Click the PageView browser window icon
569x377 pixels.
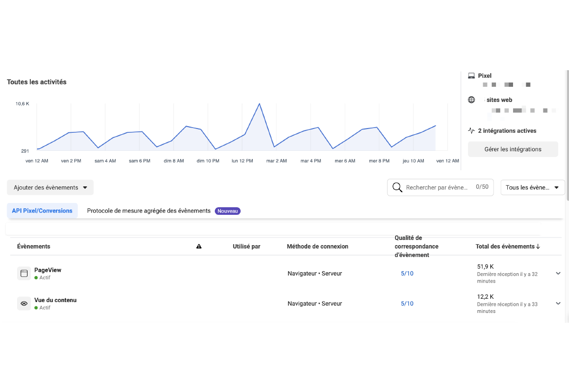pyautogui.click(x=24, y=273)
